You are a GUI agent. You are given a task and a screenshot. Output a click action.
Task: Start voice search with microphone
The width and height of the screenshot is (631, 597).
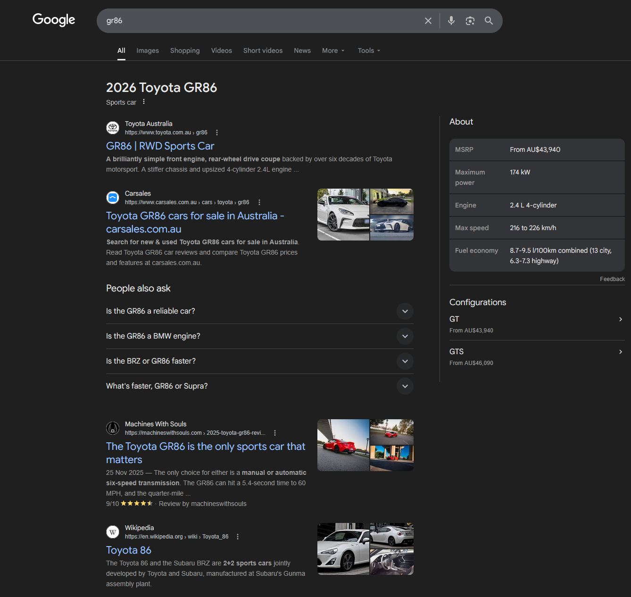451,21
